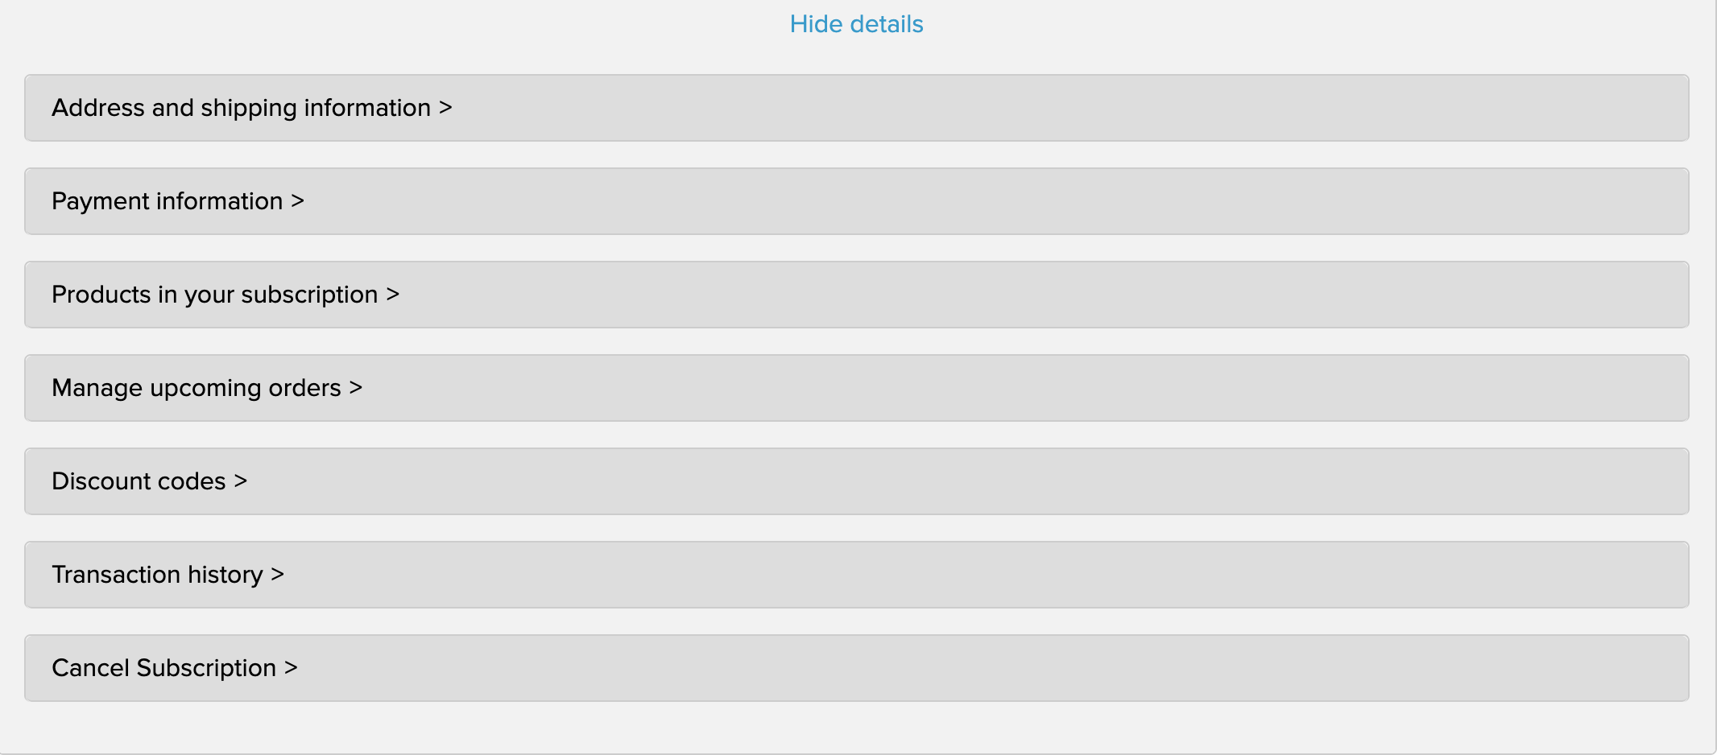The width and height of the screenshot is (1717, 755).
Task: Click the arrow beside Discount codes
Action: (241, 481)
